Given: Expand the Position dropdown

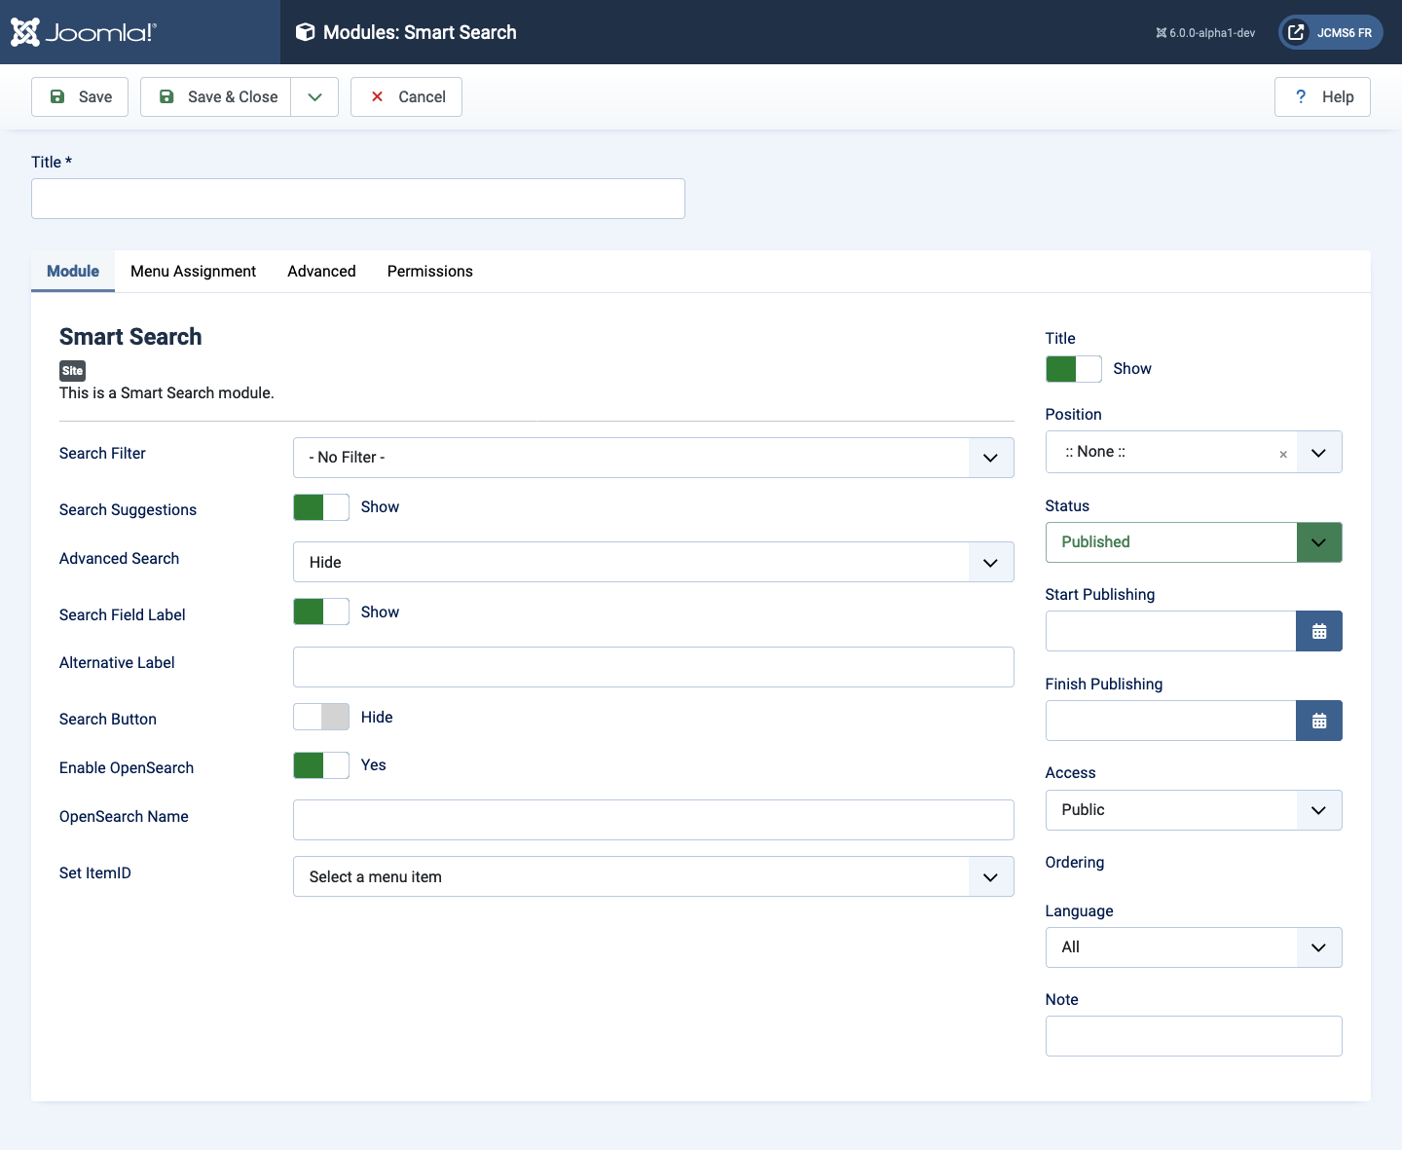Looking at the screenshot, I should point(1318,453).
